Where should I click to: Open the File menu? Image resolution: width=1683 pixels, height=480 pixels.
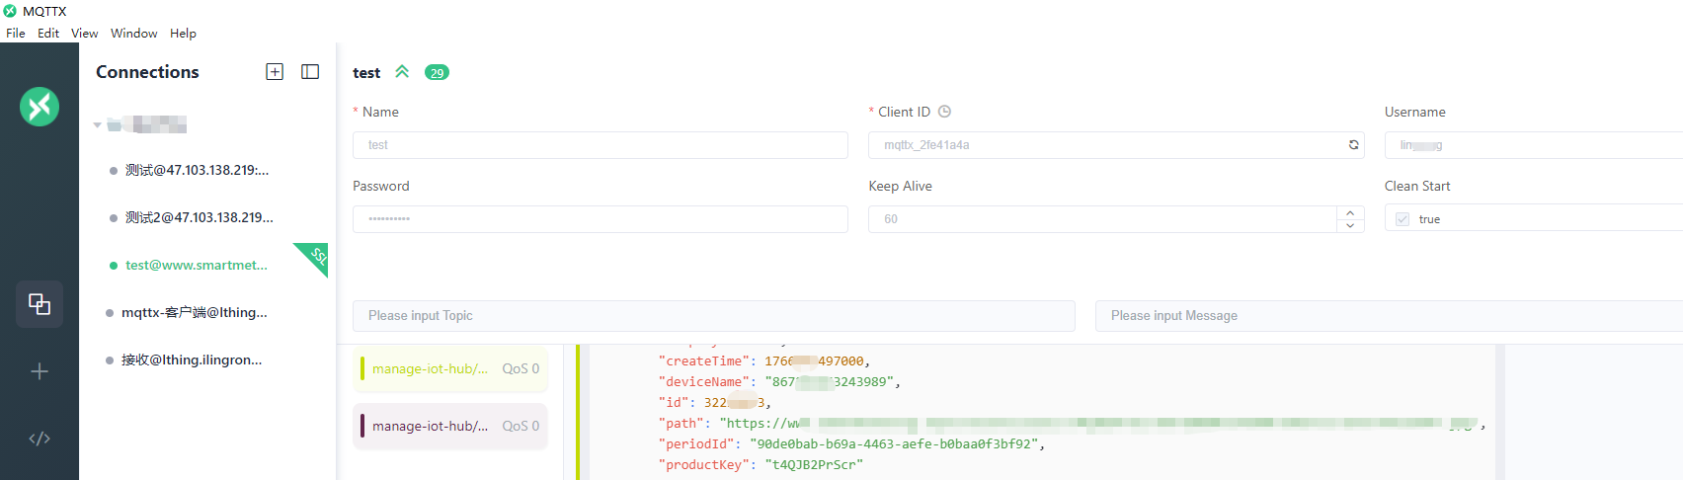(x=16, y=33)
